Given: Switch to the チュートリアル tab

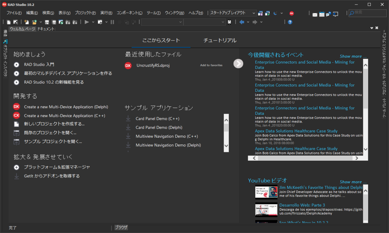Looking at the screenshot, I should 220,40.
